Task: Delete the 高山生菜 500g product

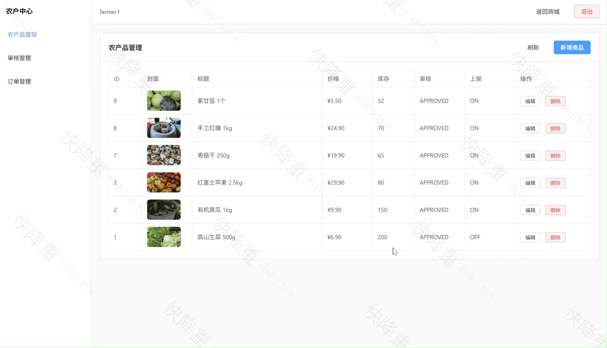Action: click(x=555, y=237)
